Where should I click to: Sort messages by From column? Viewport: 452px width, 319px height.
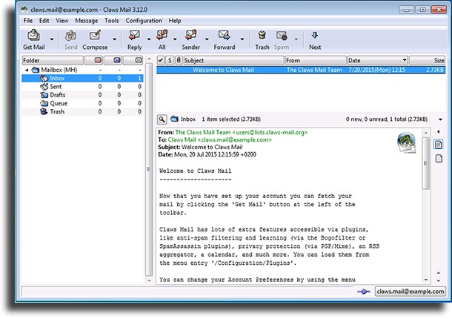[316, 60]
